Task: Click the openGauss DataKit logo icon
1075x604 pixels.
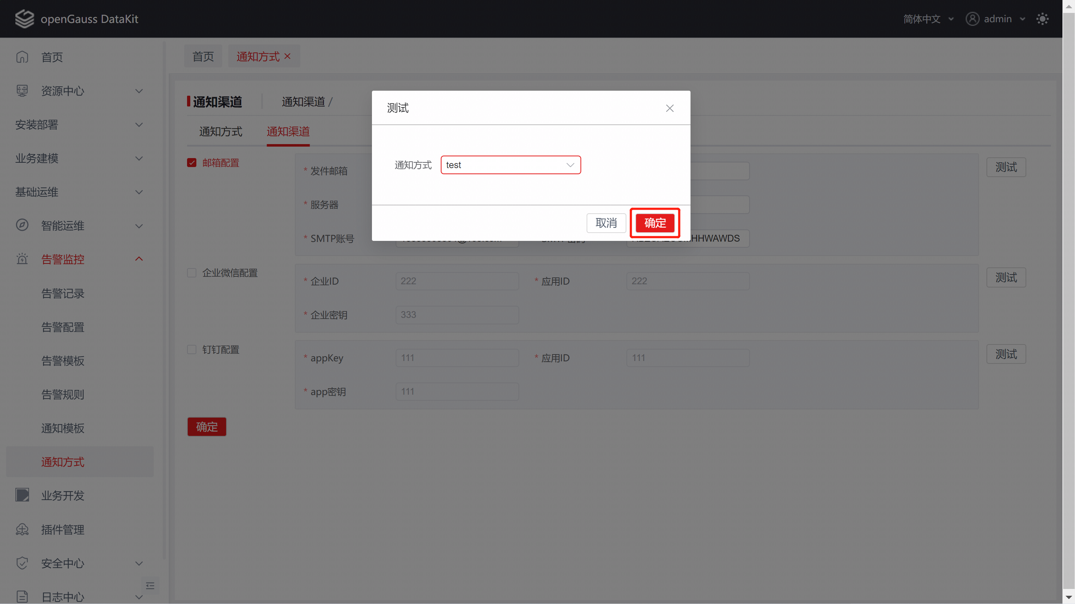Action: (24, 19)
